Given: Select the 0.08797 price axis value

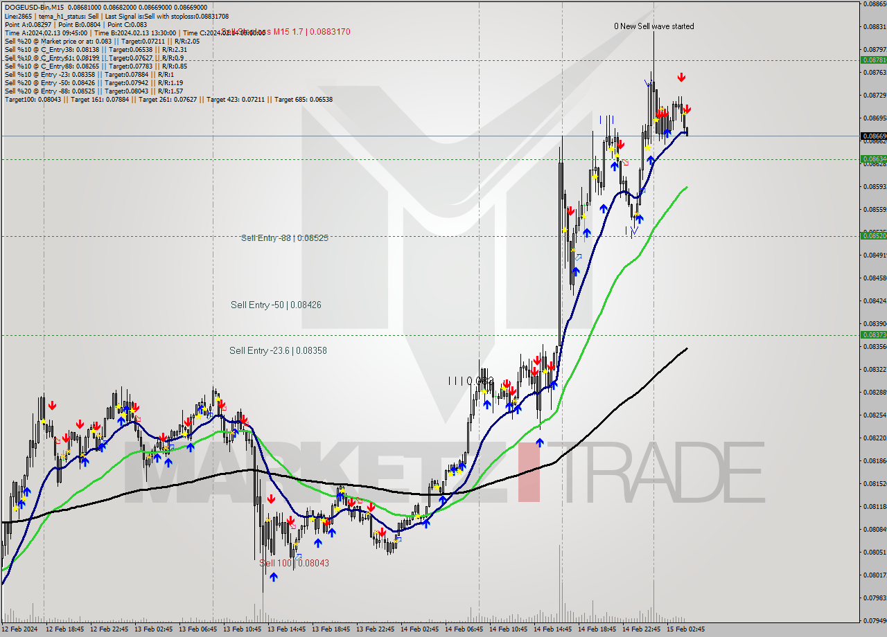Looking at the screenshot, I should click(875, 49).
